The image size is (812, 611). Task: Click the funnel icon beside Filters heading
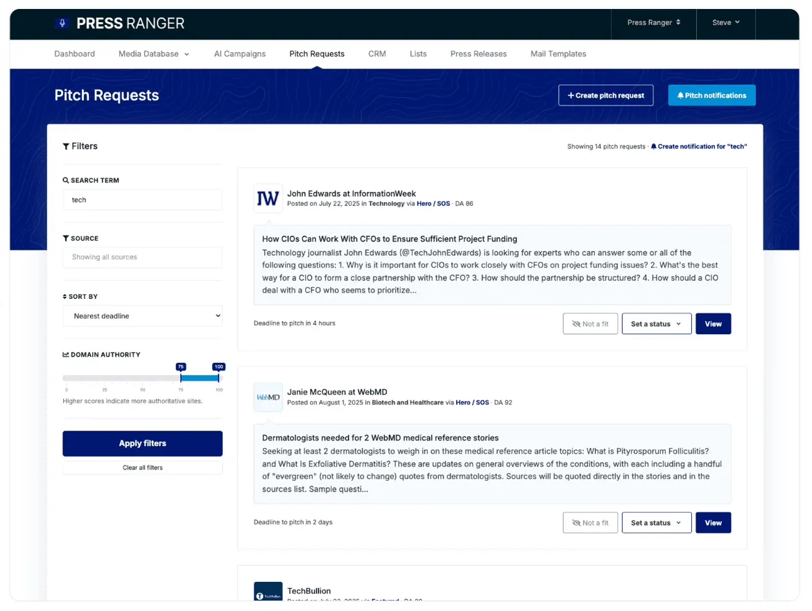tap(66, 146)
